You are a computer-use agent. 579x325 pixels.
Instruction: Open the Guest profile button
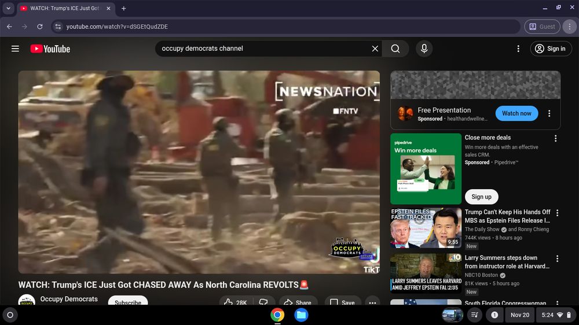point(542,27)
